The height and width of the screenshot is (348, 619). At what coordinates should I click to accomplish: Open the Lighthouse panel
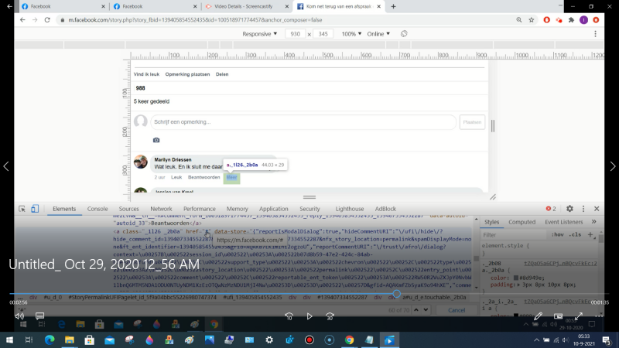coord(350,209)
